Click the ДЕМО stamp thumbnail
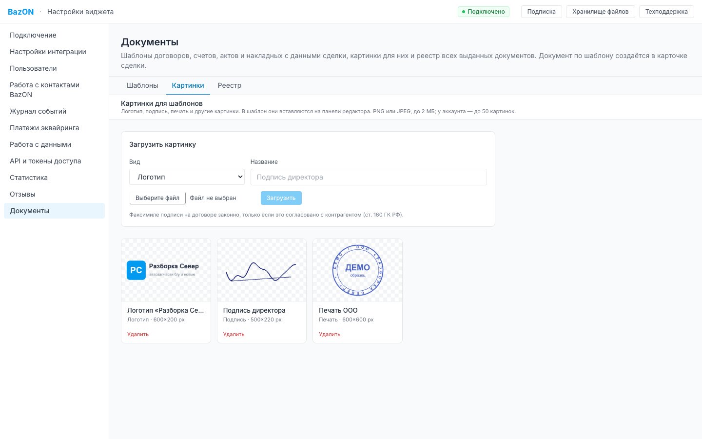Viewport: 702px width, 439px height. click(357, 270)
